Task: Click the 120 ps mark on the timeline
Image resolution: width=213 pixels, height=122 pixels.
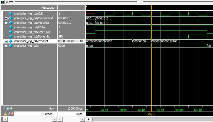Action: tap(198, 110)
